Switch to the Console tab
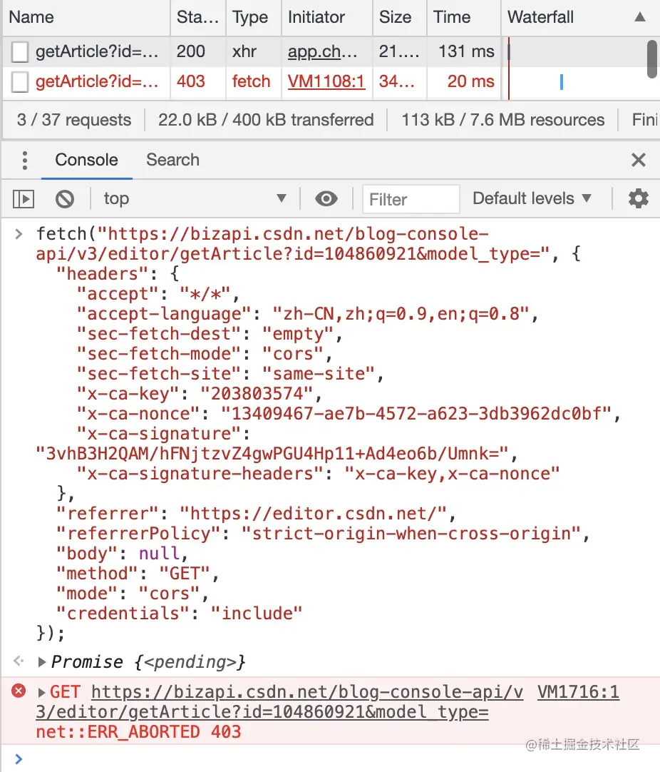 (86, 160)
